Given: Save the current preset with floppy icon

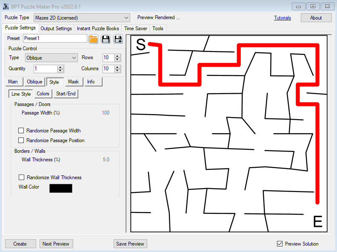Looking at the screenshot, I should tap(106, 39).
